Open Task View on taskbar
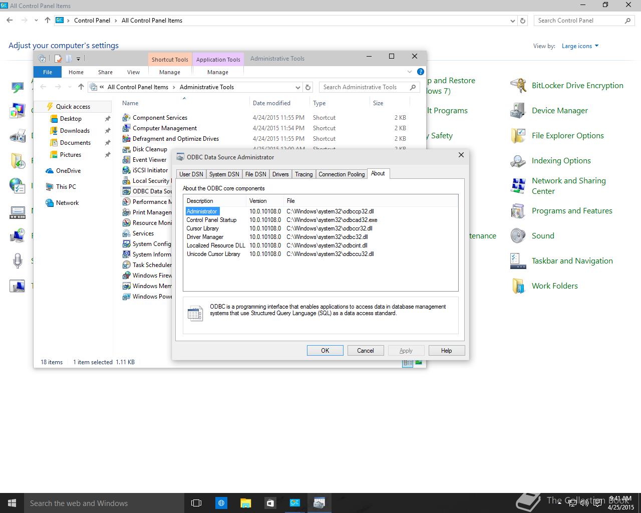The height and width of the screenshot is (513, 641). (x=196, y=503)
